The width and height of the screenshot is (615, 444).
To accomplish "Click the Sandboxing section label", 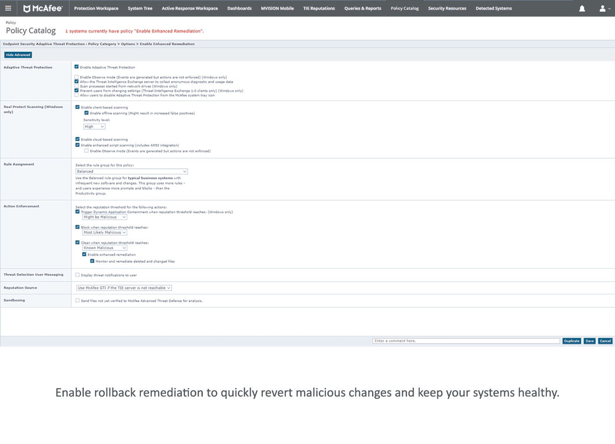I will [x=14, y=300].
